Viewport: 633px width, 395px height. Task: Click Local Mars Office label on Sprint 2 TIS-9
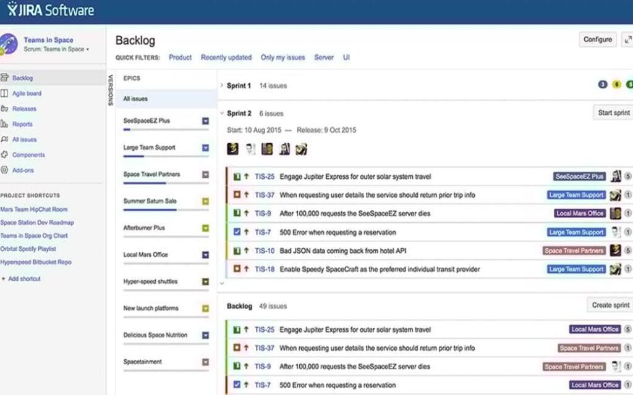(x=580, y=214)
